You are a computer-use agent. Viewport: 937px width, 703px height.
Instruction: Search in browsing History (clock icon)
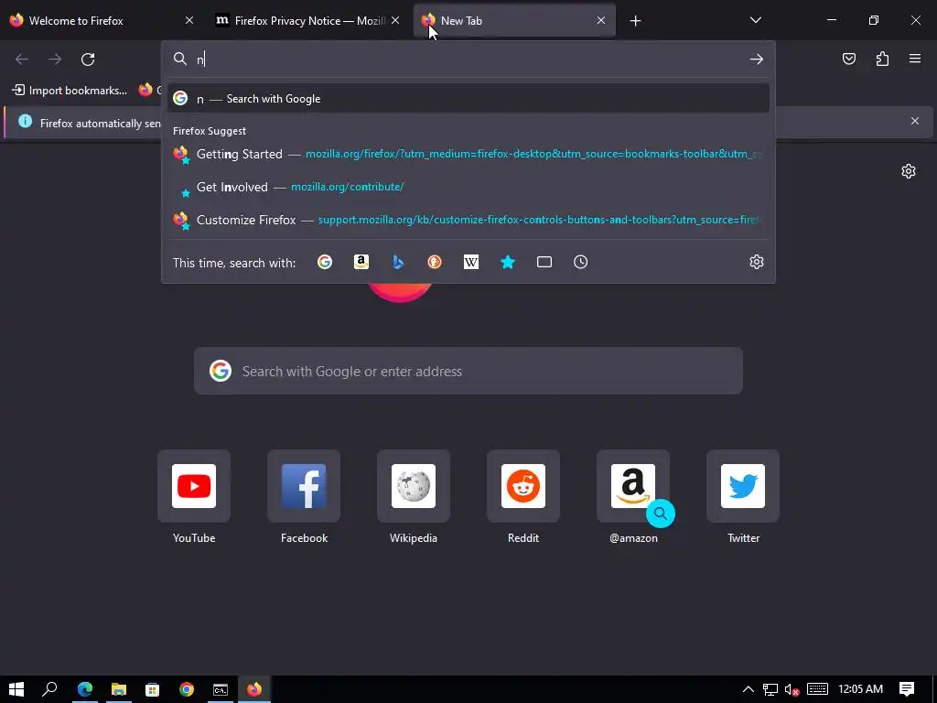pyautogui.click(x=581, y=262)
